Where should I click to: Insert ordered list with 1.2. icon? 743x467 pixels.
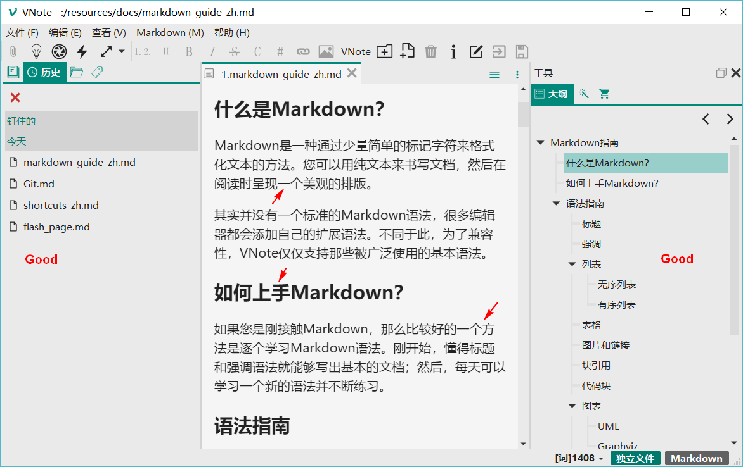[142, 52]
